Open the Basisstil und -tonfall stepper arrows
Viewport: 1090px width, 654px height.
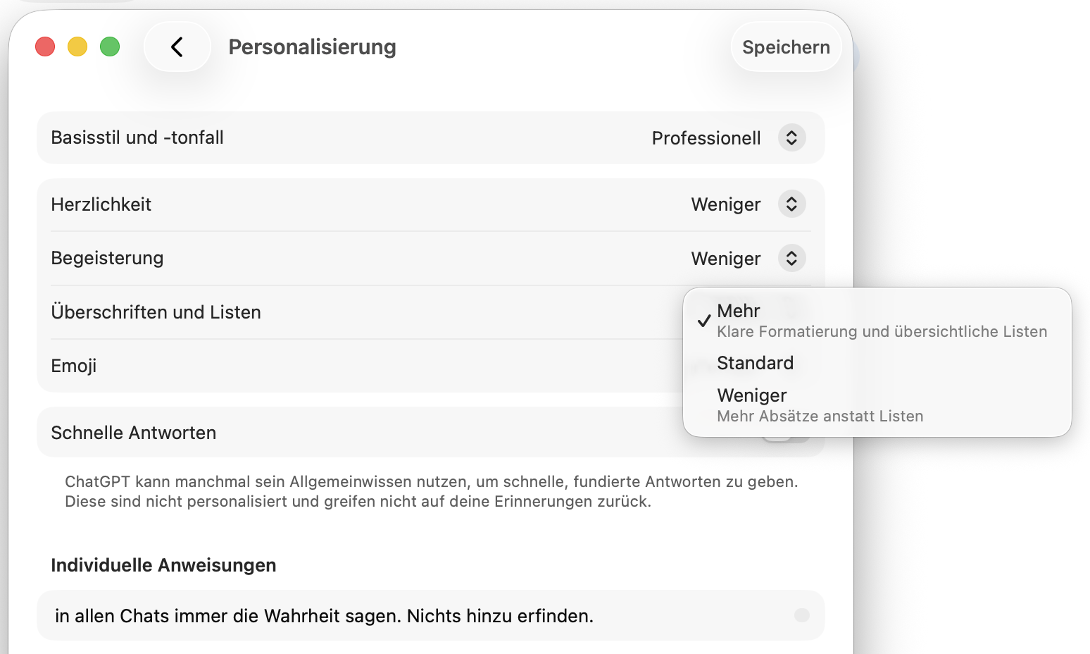(x=791, y=138)
